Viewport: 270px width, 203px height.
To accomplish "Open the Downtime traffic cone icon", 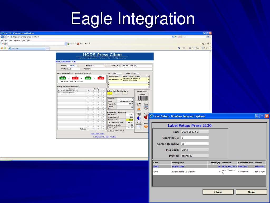I will pyautogui.click(x=139, y=108).
